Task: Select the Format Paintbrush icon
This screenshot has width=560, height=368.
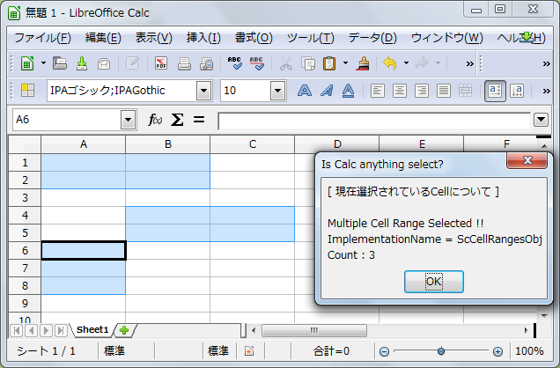Action: coord(363,63)
